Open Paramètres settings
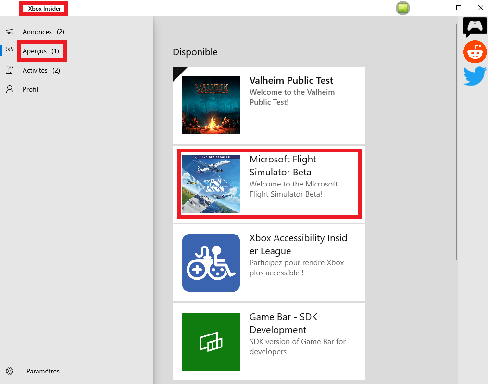Screen dimensions: 488x384 (x=43, y=371)
